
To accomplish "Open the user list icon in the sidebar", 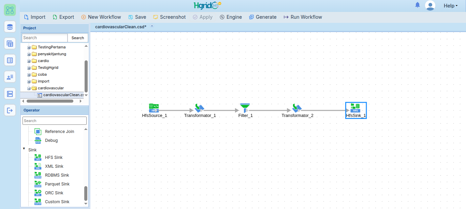I will (10, 77).
